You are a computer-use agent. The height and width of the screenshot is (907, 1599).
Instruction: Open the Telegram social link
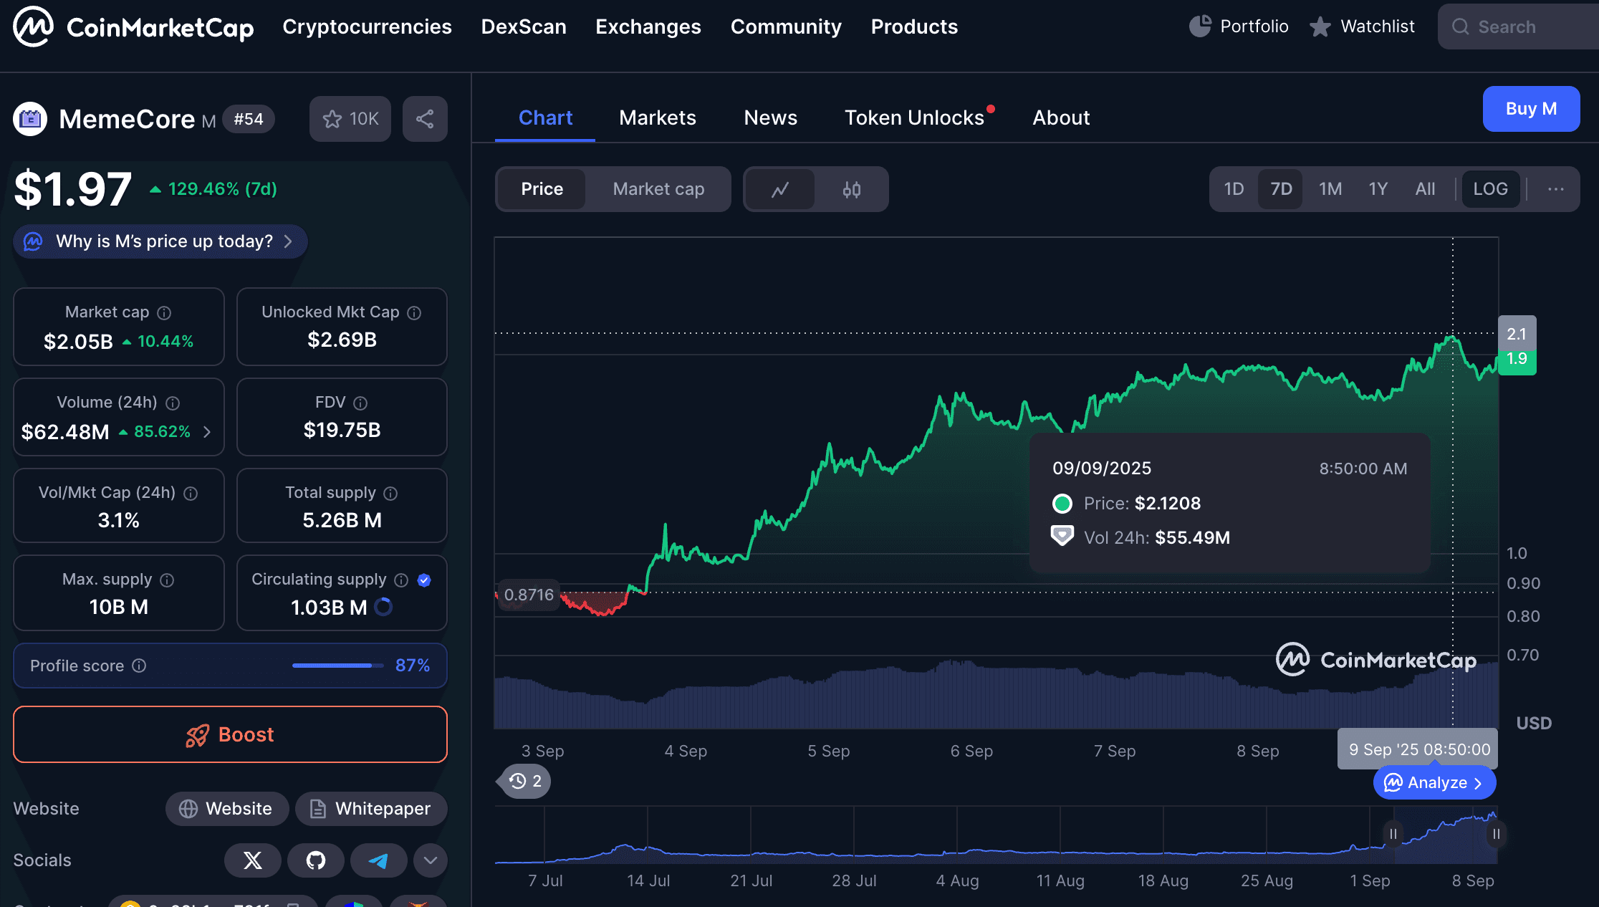coord(378,860)
